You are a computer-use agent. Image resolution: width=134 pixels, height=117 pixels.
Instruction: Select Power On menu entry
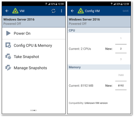point(34,33)
